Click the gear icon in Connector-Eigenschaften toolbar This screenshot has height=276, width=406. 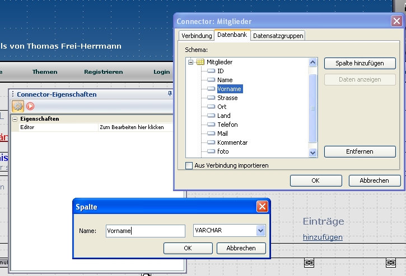[18, 106]
